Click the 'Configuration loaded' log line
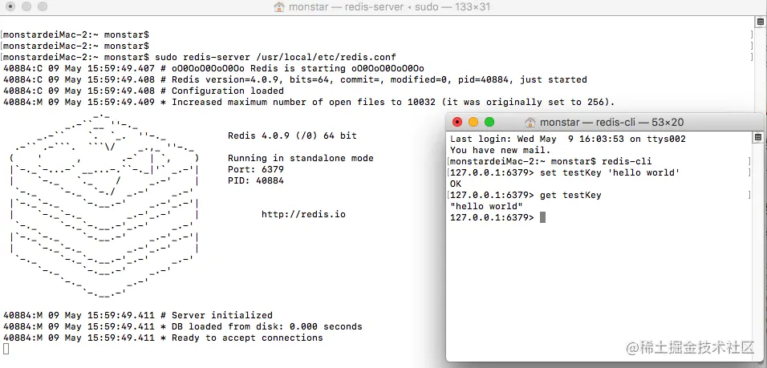 144,91
